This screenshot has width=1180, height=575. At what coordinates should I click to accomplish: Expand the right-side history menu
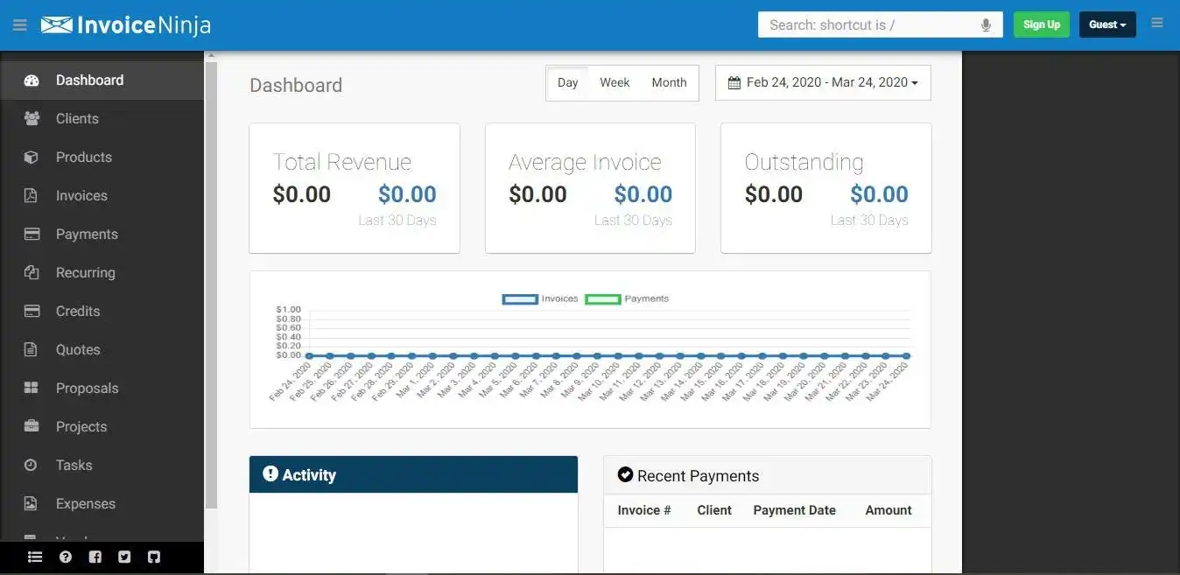tap(1156, 24)
